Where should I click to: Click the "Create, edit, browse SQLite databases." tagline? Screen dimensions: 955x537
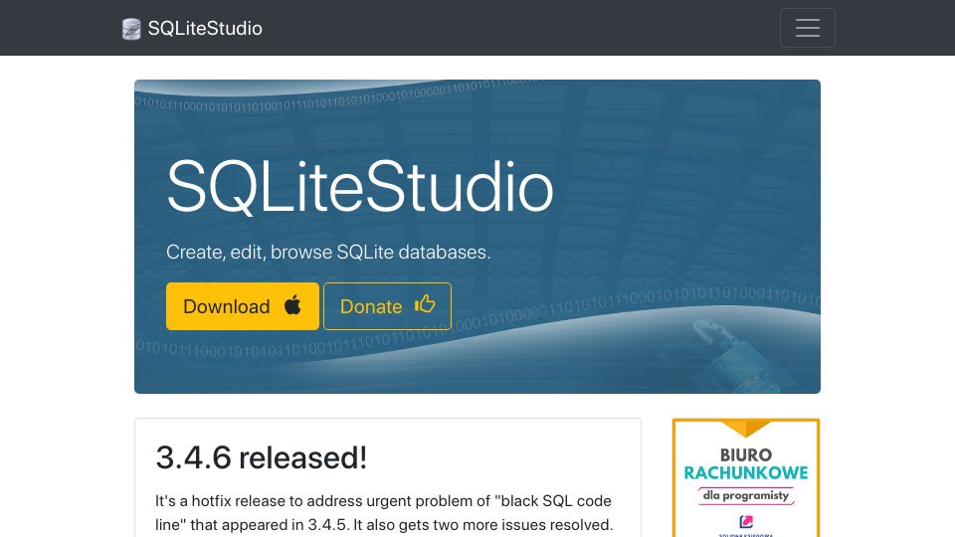pos(328,252)
